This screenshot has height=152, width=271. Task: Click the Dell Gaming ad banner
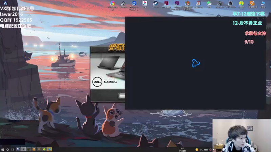107,71
